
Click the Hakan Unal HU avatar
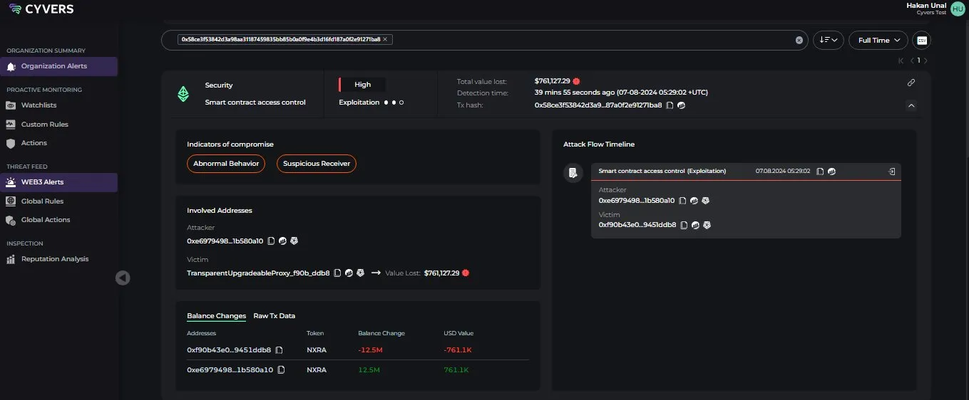coord(957,9)
